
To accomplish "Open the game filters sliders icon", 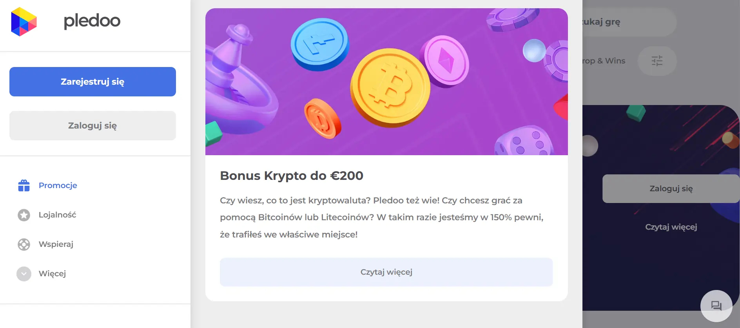I will point(657,61).
